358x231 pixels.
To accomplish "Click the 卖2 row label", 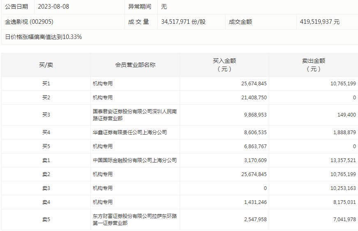I will [46, 174].
